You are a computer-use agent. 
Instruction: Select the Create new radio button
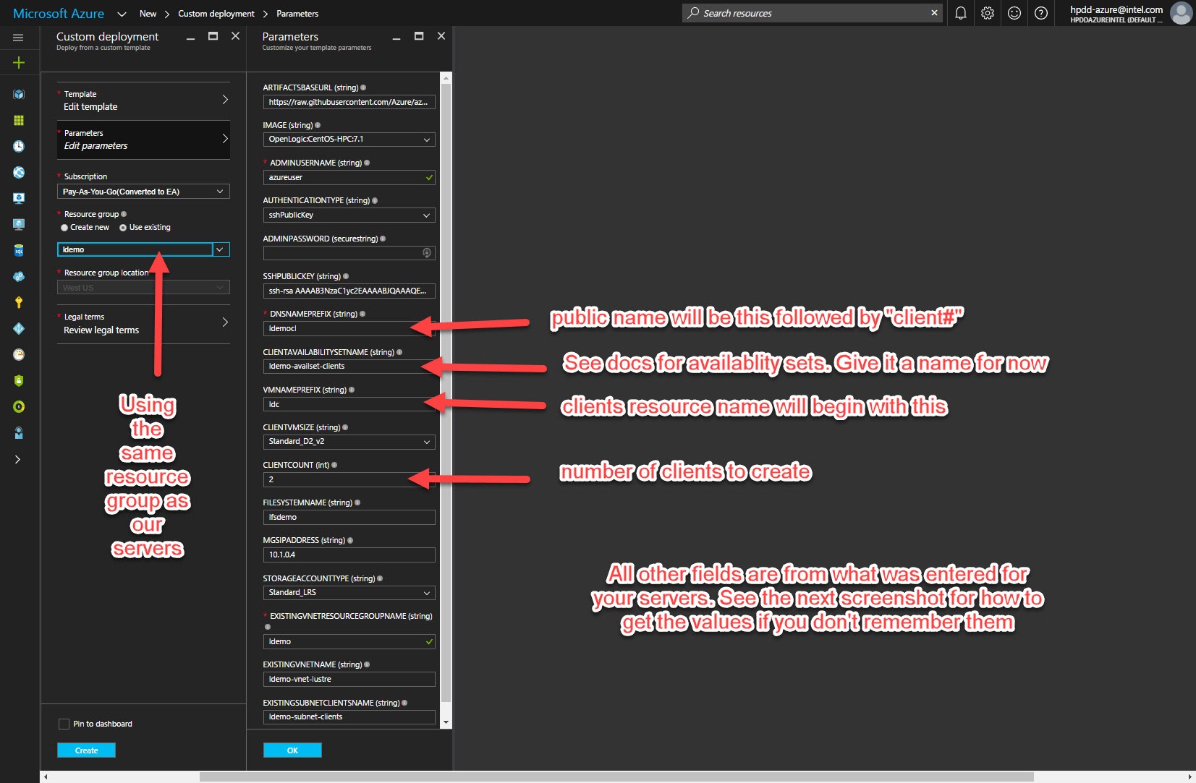[x=64, y=228]
